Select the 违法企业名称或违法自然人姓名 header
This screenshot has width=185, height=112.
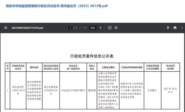coord(51,67)
